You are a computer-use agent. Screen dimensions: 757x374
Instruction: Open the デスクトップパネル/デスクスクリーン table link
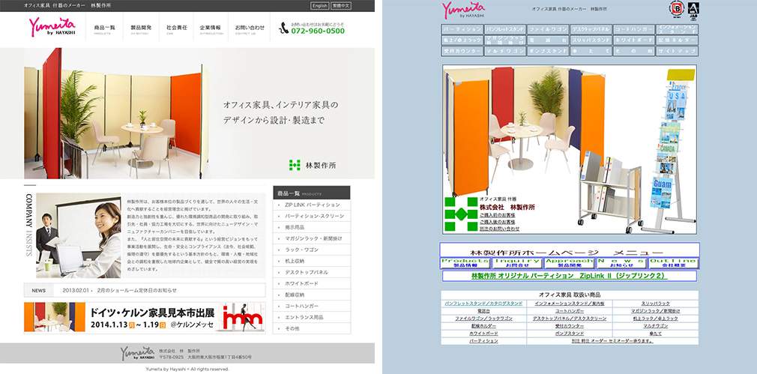click(569, 319)
